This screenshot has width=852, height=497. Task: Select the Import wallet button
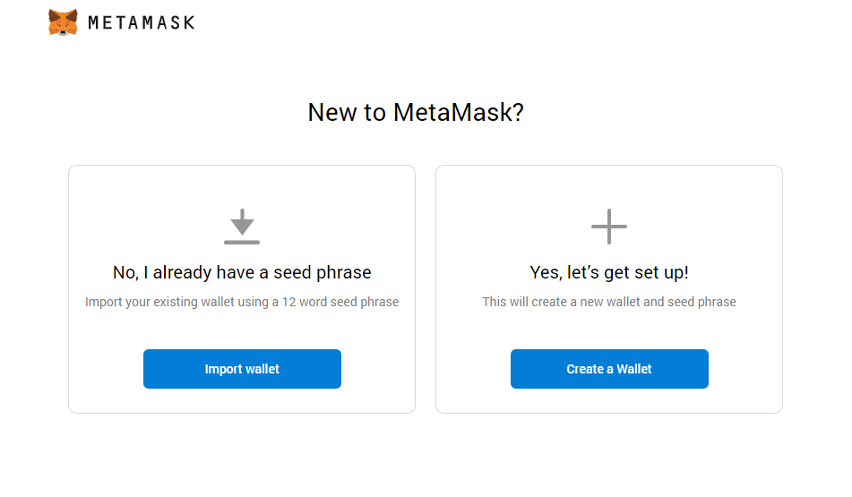tap(243, 369)
